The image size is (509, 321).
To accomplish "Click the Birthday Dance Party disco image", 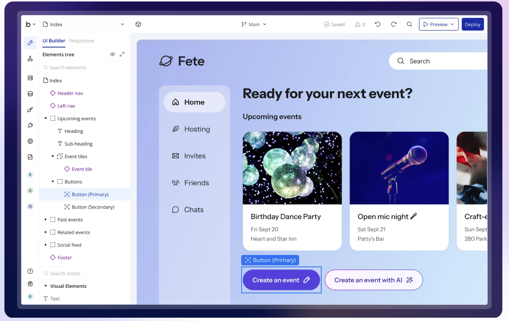I will click(x=292, y=168).
